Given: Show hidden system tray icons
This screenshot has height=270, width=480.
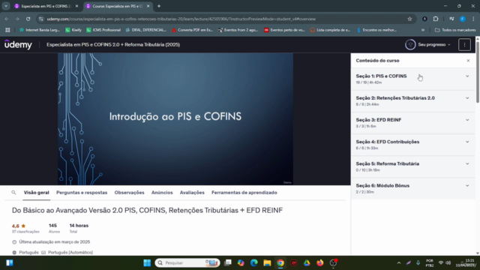Looking at the screenshot, I should [398, 263].
